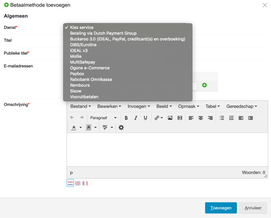Open the editor settings gear icon

click(x=121, y=128)
